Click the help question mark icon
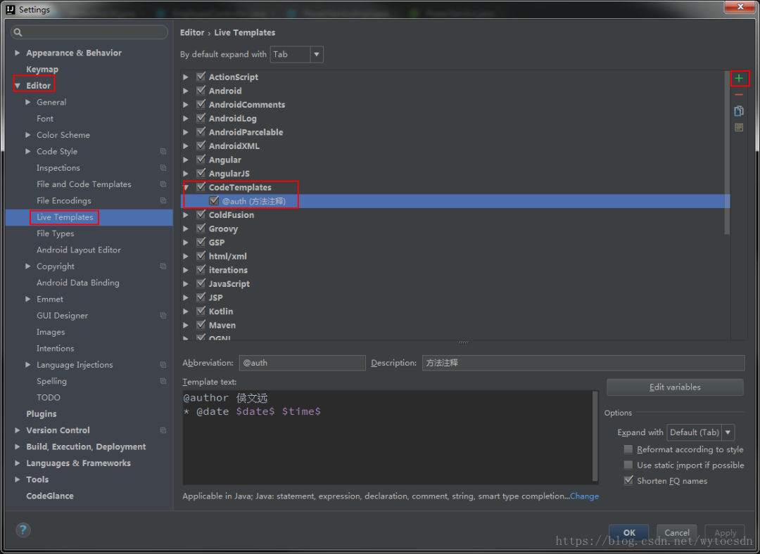Image resolution: width=760 pixels, height=554 pixels. click(24, 530)
